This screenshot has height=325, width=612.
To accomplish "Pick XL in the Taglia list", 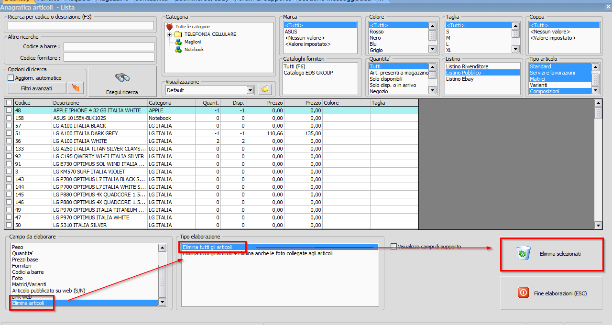I will [479, 50].
